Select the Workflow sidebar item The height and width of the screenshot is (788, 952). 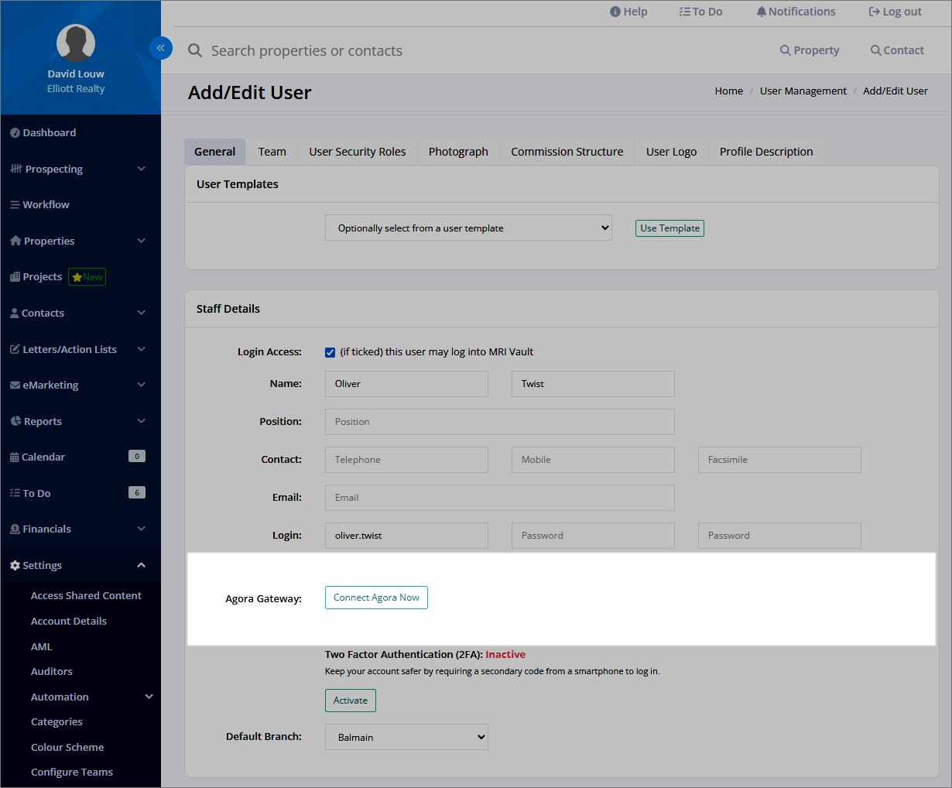pos(45,204)
